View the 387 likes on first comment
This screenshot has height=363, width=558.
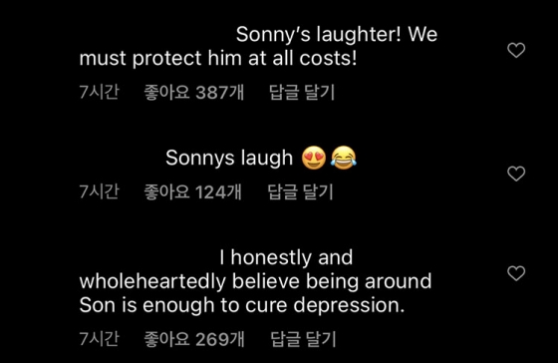[x=194, y=93]
